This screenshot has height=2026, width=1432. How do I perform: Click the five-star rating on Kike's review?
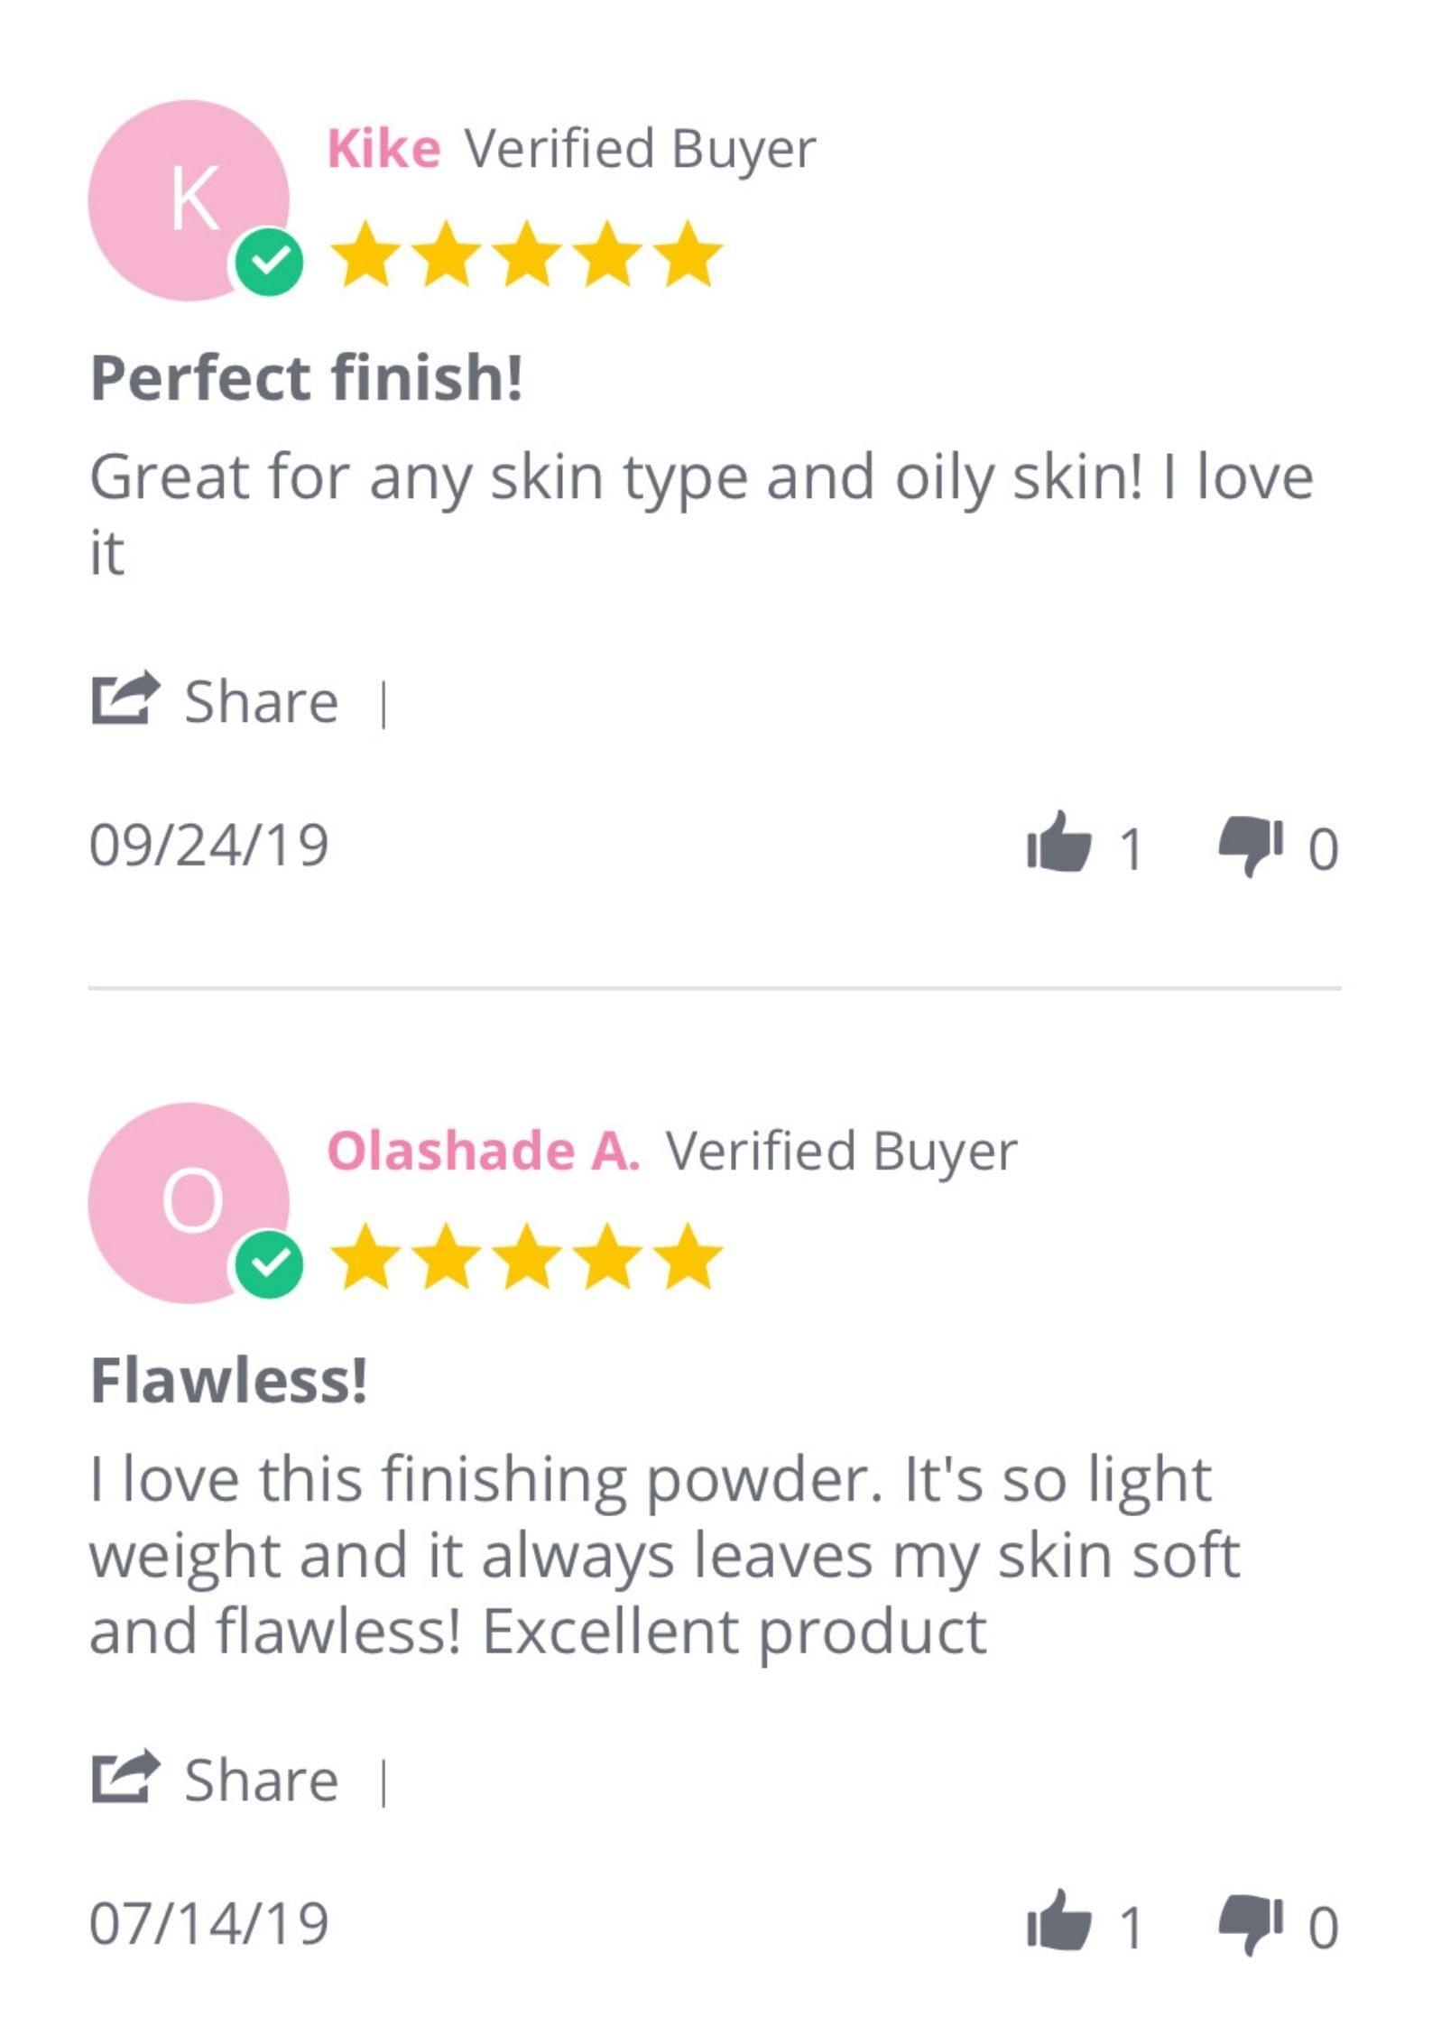[x=527, y=255]
